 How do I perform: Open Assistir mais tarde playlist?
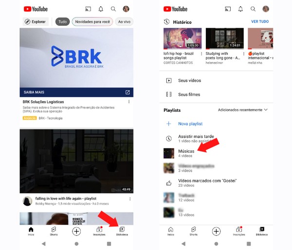tap(217, 139)
